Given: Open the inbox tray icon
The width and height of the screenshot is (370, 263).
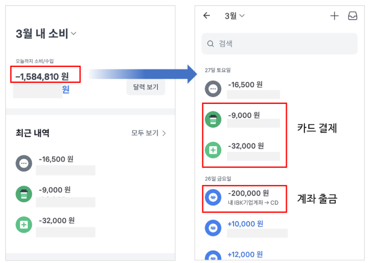Looking at the screenshot, I should 352,16.
